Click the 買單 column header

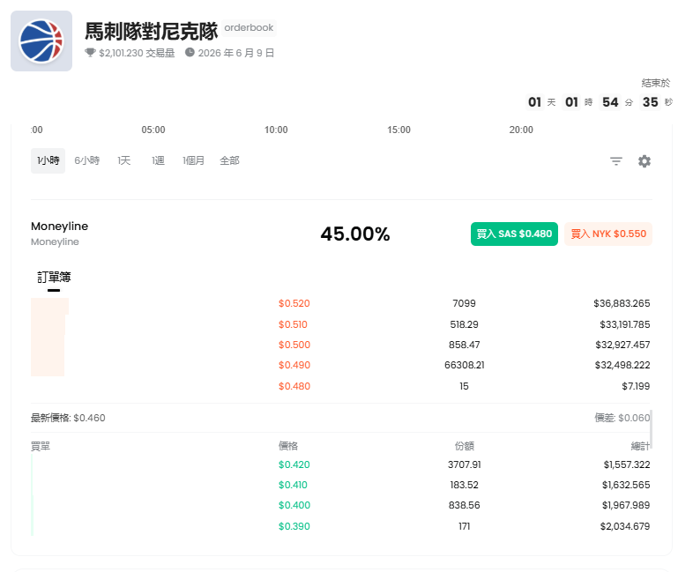tap(41, 446)
